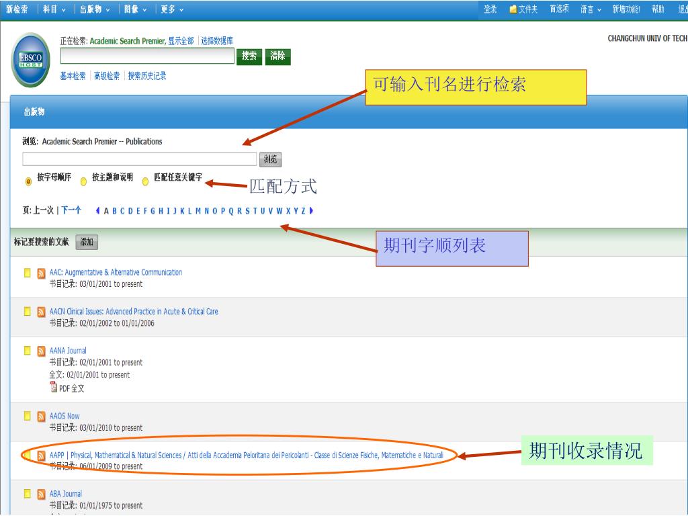
Task: Click the green 清除 button
Action: pos(277,56)
